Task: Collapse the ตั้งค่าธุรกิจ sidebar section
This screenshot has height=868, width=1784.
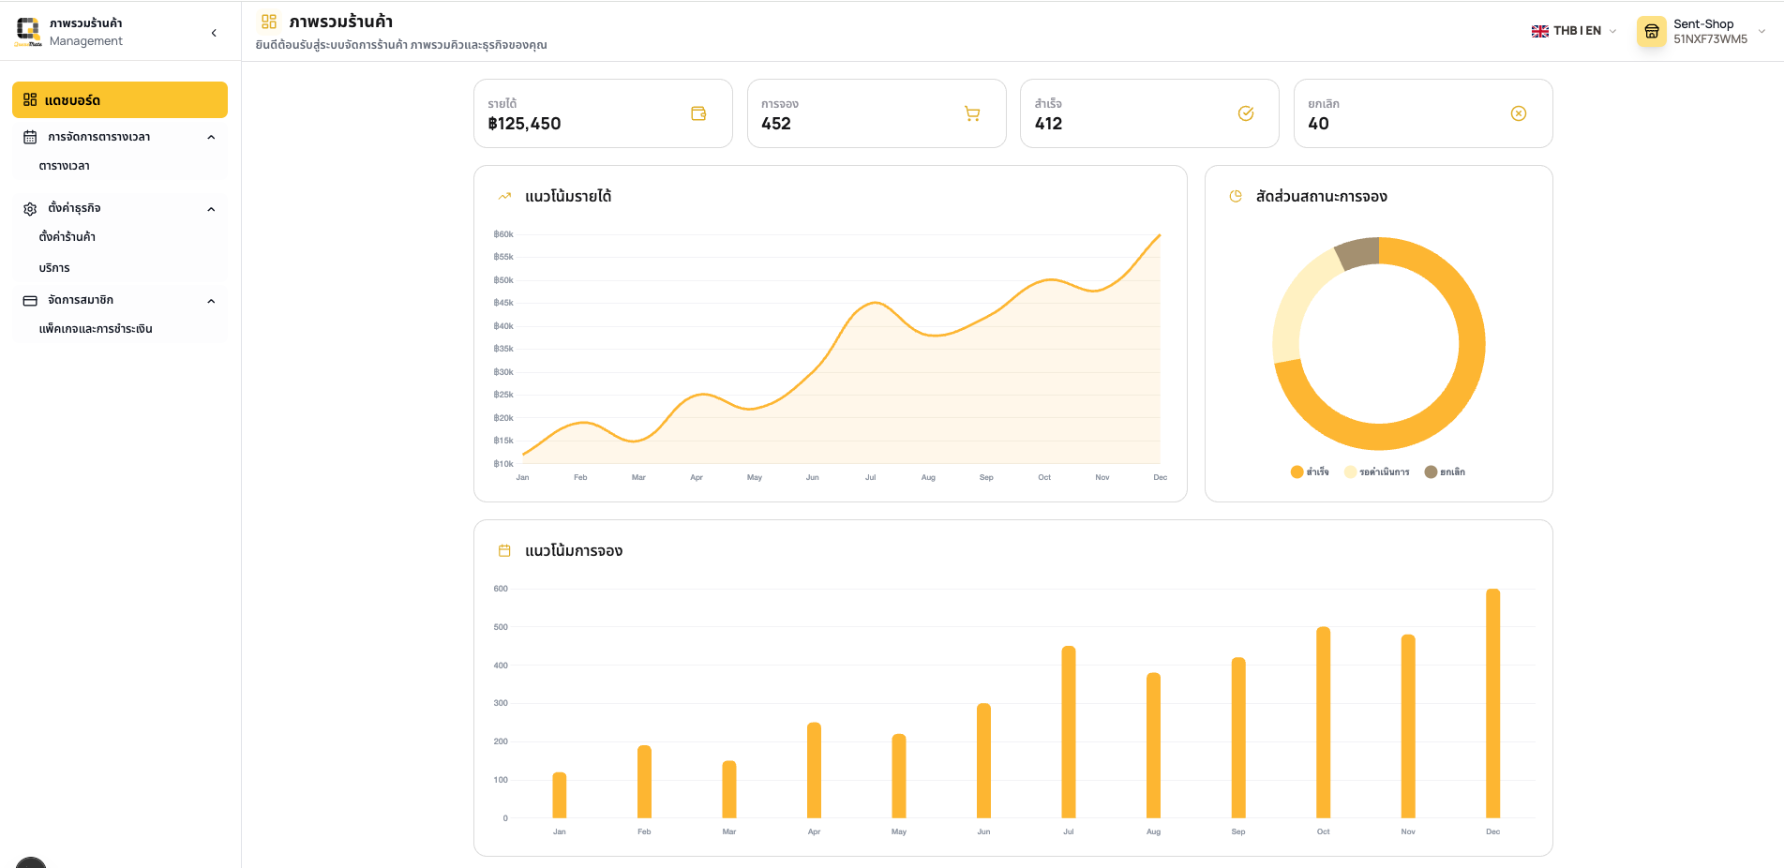Action: tap(211, 208)
